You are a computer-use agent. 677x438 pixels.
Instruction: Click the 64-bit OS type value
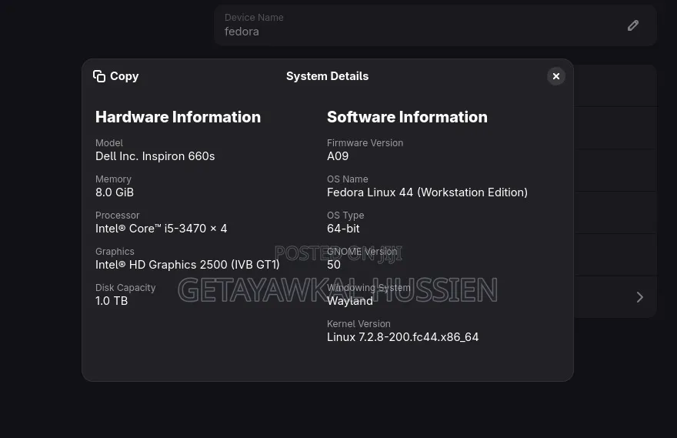click(343, 229)
